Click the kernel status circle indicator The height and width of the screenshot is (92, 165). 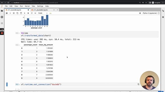tap(159, 13)
